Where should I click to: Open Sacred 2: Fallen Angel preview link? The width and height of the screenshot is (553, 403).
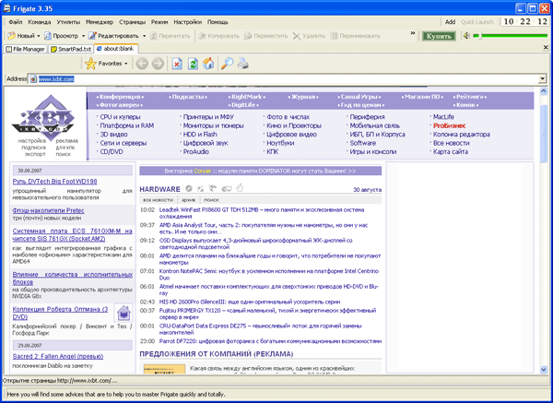pos(58,356)
